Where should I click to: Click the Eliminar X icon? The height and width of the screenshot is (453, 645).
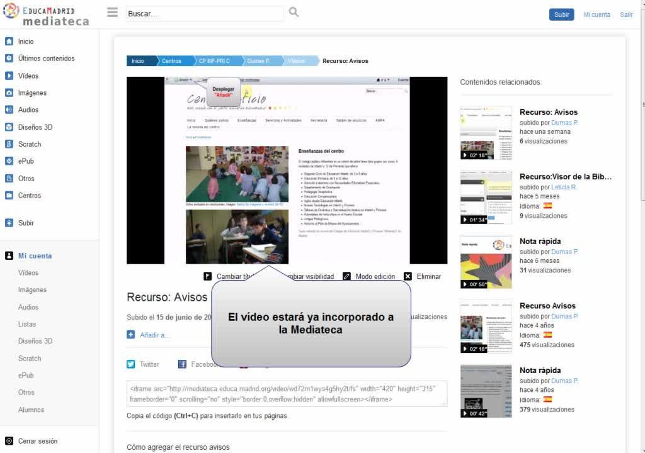(408, 276)
